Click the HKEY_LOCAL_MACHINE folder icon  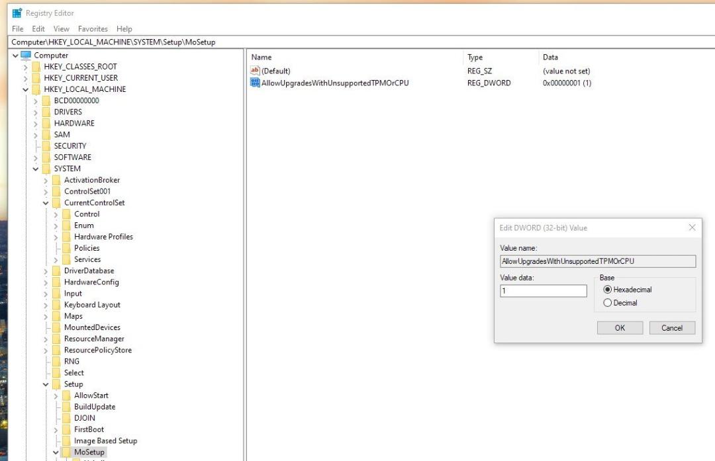tap(36, 89)
